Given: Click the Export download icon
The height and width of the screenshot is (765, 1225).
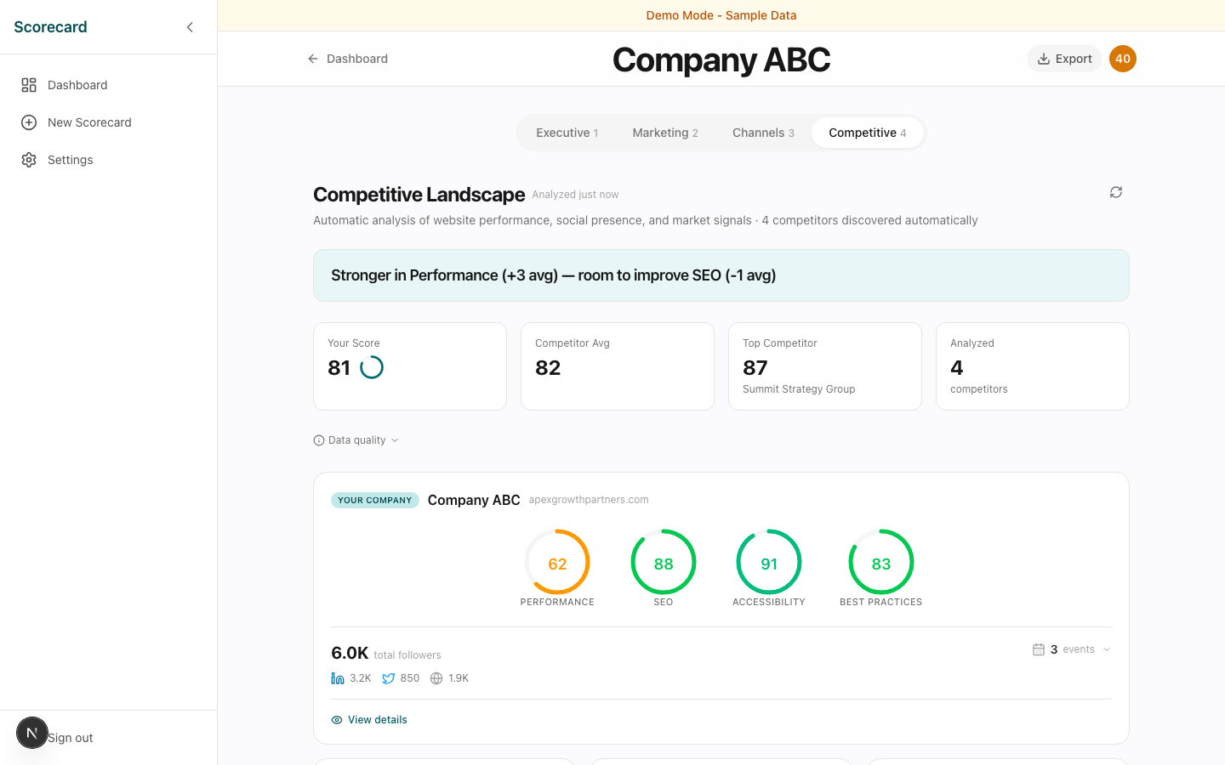Looking at the screenshot, I should 1043,59.
